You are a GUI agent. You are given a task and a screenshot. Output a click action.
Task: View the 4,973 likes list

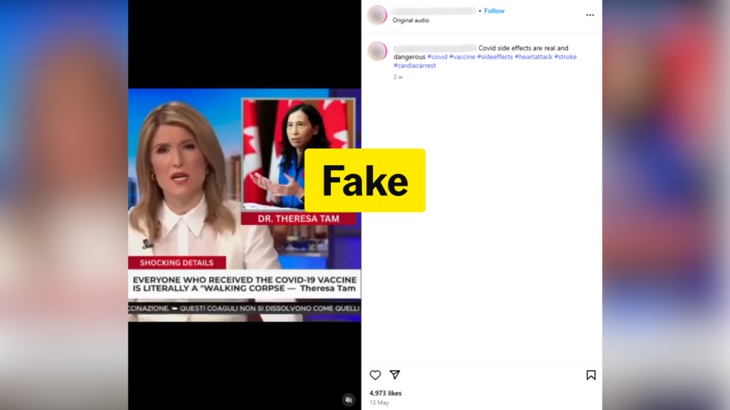[x=386, y=393]
